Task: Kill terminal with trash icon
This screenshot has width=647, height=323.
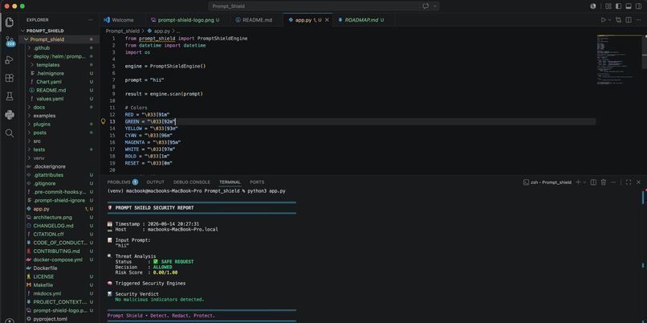Action: tap(604, 182)
